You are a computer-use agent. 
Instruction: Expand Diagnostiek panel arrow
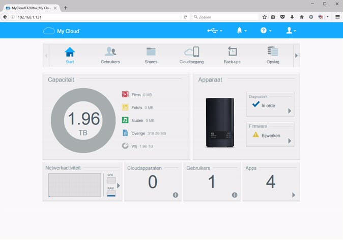[x=290, y=111]
